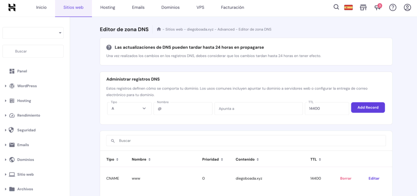The width and height of the screenshot is (417, 196).
Task: Click the Hostinger logo icon
Action: tap(12, 7)
